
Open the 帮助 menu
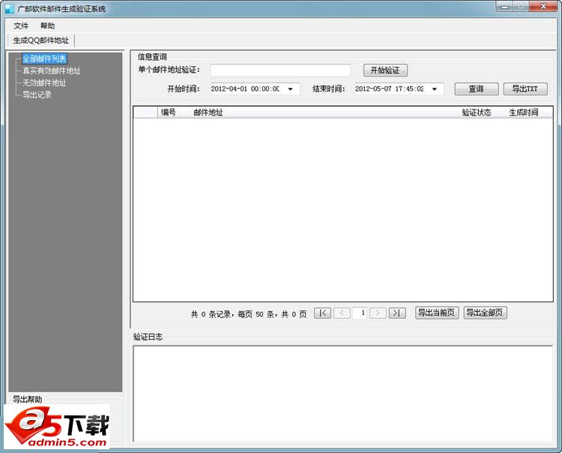[x=47, y=25]
